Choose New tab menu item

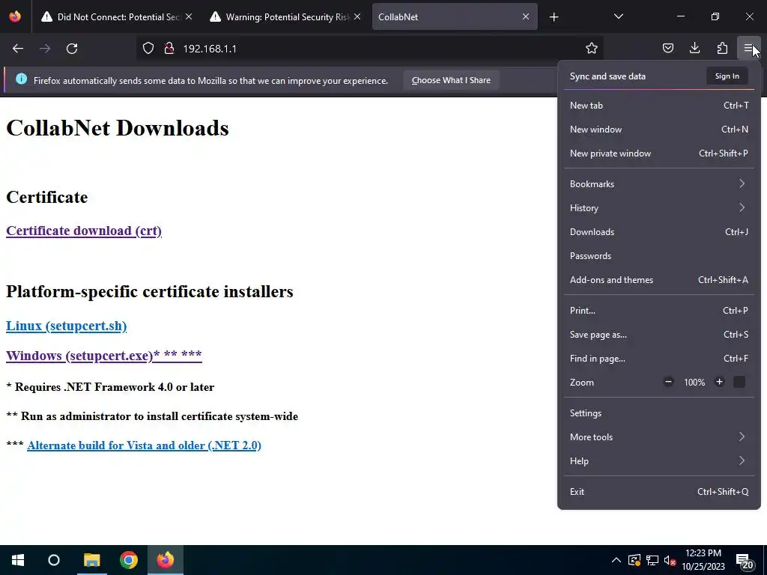click(659, 106)
